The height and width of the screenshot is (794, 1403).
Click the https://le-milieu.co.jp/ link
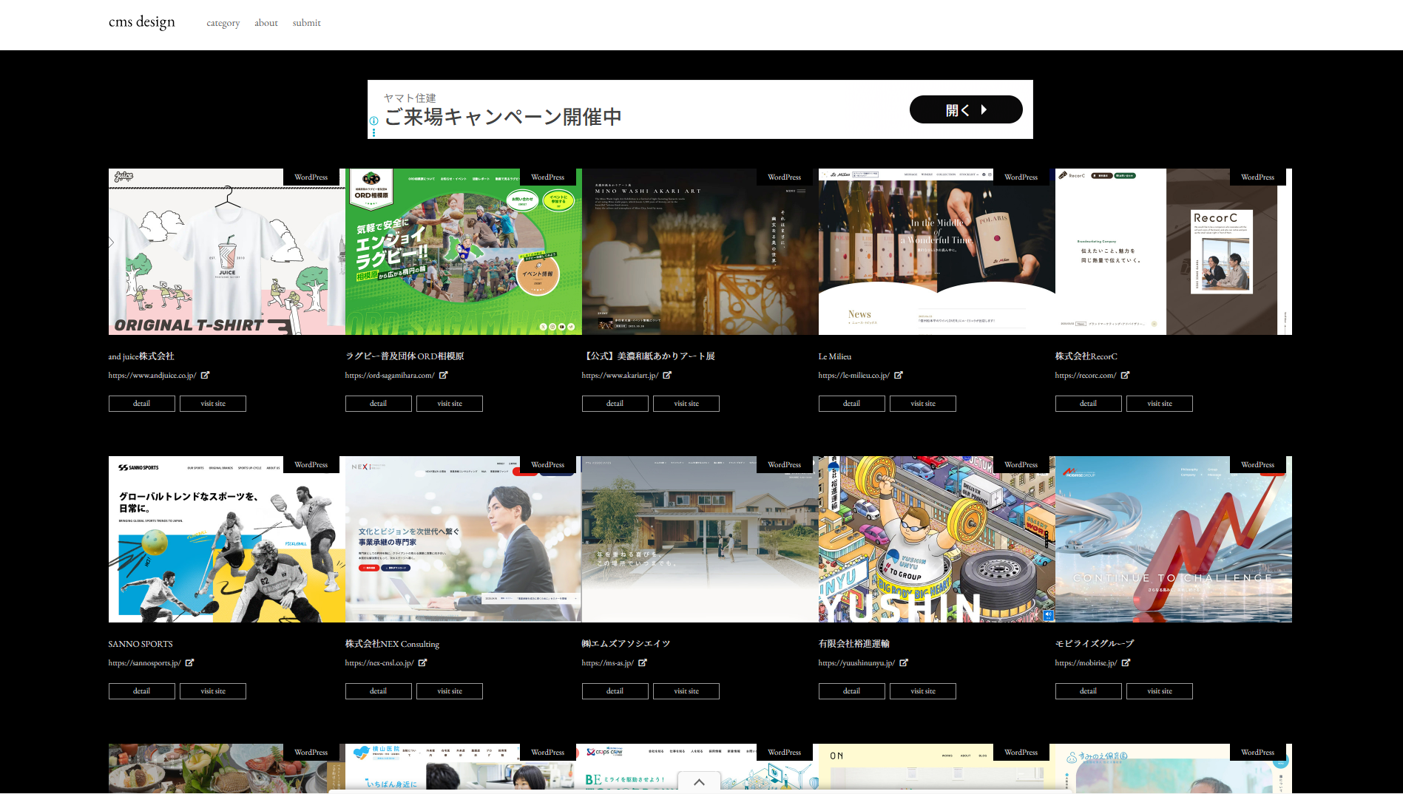853,376
